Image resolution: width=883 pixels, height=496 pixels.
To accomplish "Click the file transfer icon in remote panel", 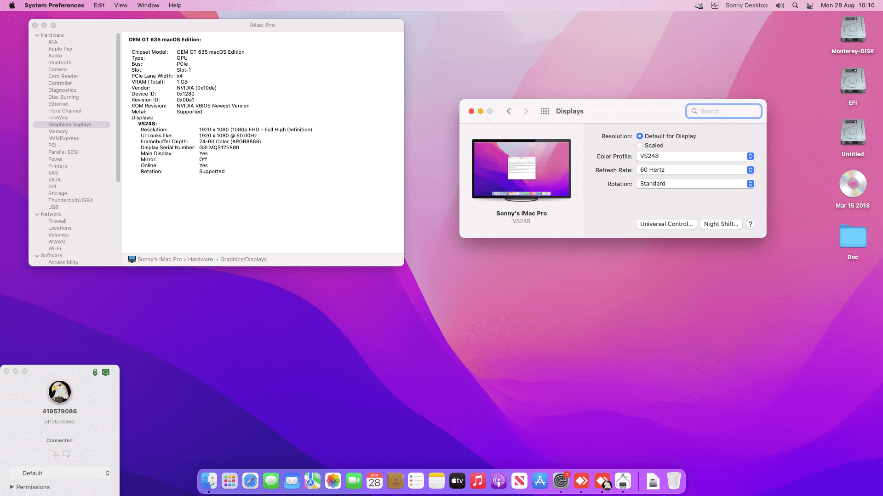I will (x=54, y=454).
